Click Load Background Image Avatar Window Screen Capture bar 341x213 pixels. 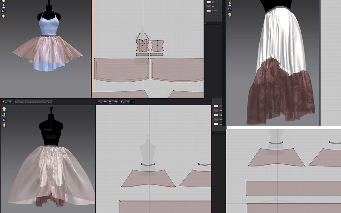[x=33, y=102]
